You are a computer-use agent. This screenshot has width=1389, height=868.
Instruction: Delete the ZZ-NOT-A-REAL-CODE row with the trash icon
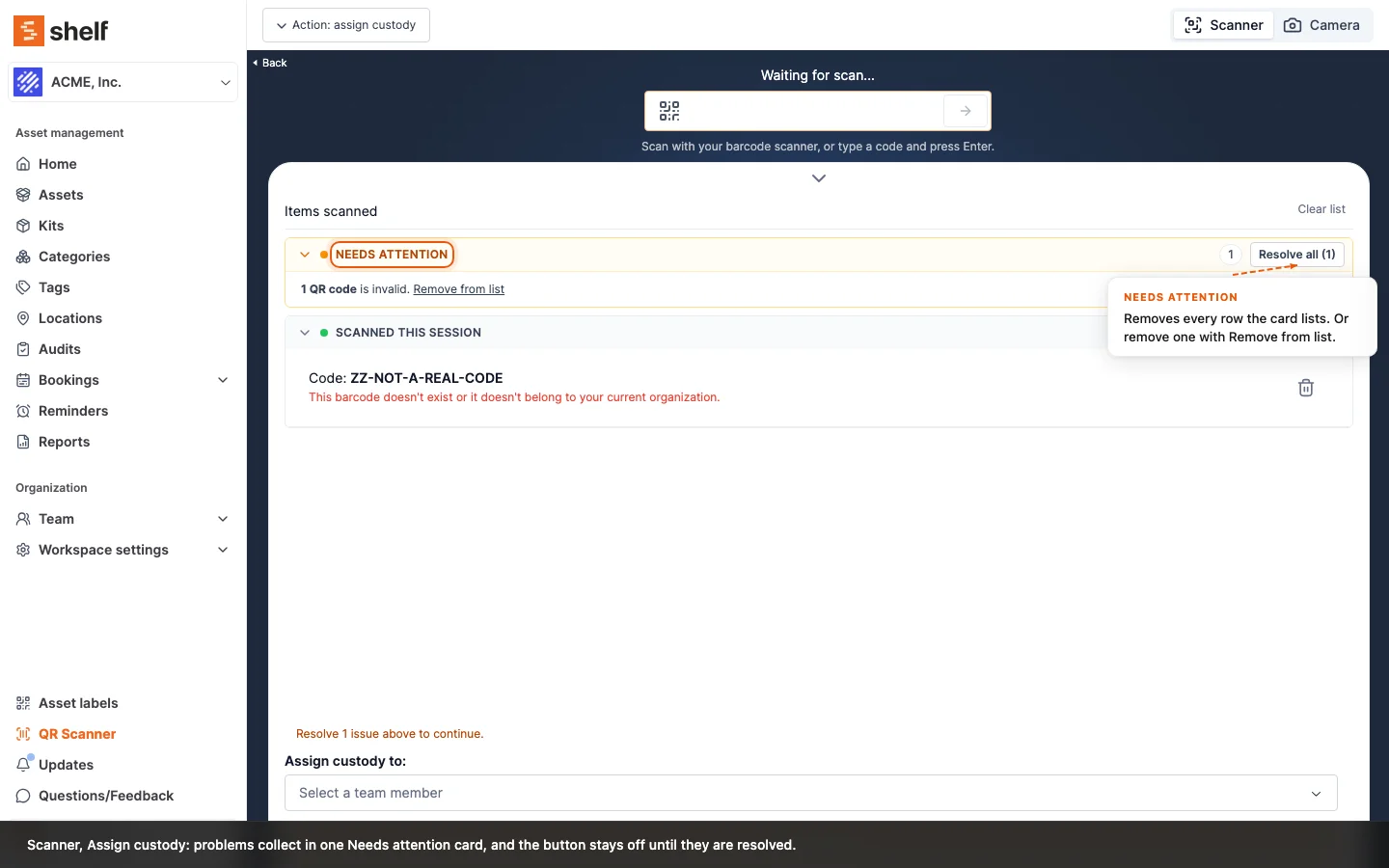tap(1306, 388)
